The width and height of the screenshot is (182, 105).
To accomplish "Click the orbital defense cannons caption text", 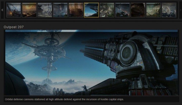I will 64,99.
